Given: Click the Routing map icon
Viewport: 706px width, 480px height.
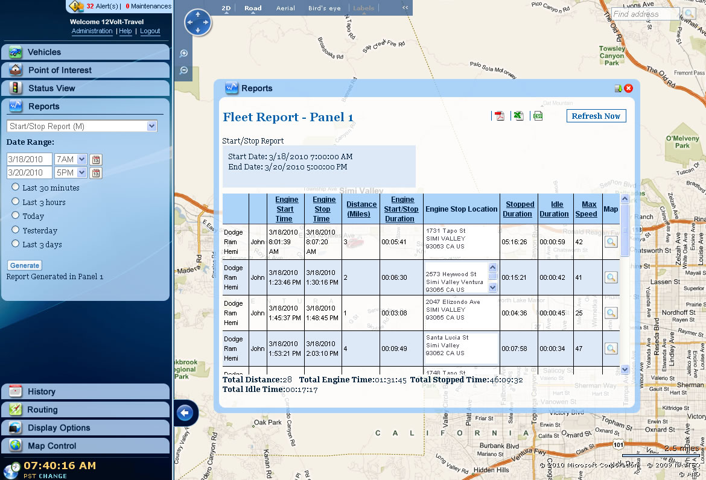Looking at the screenshot, I should [x=15, y=409].
